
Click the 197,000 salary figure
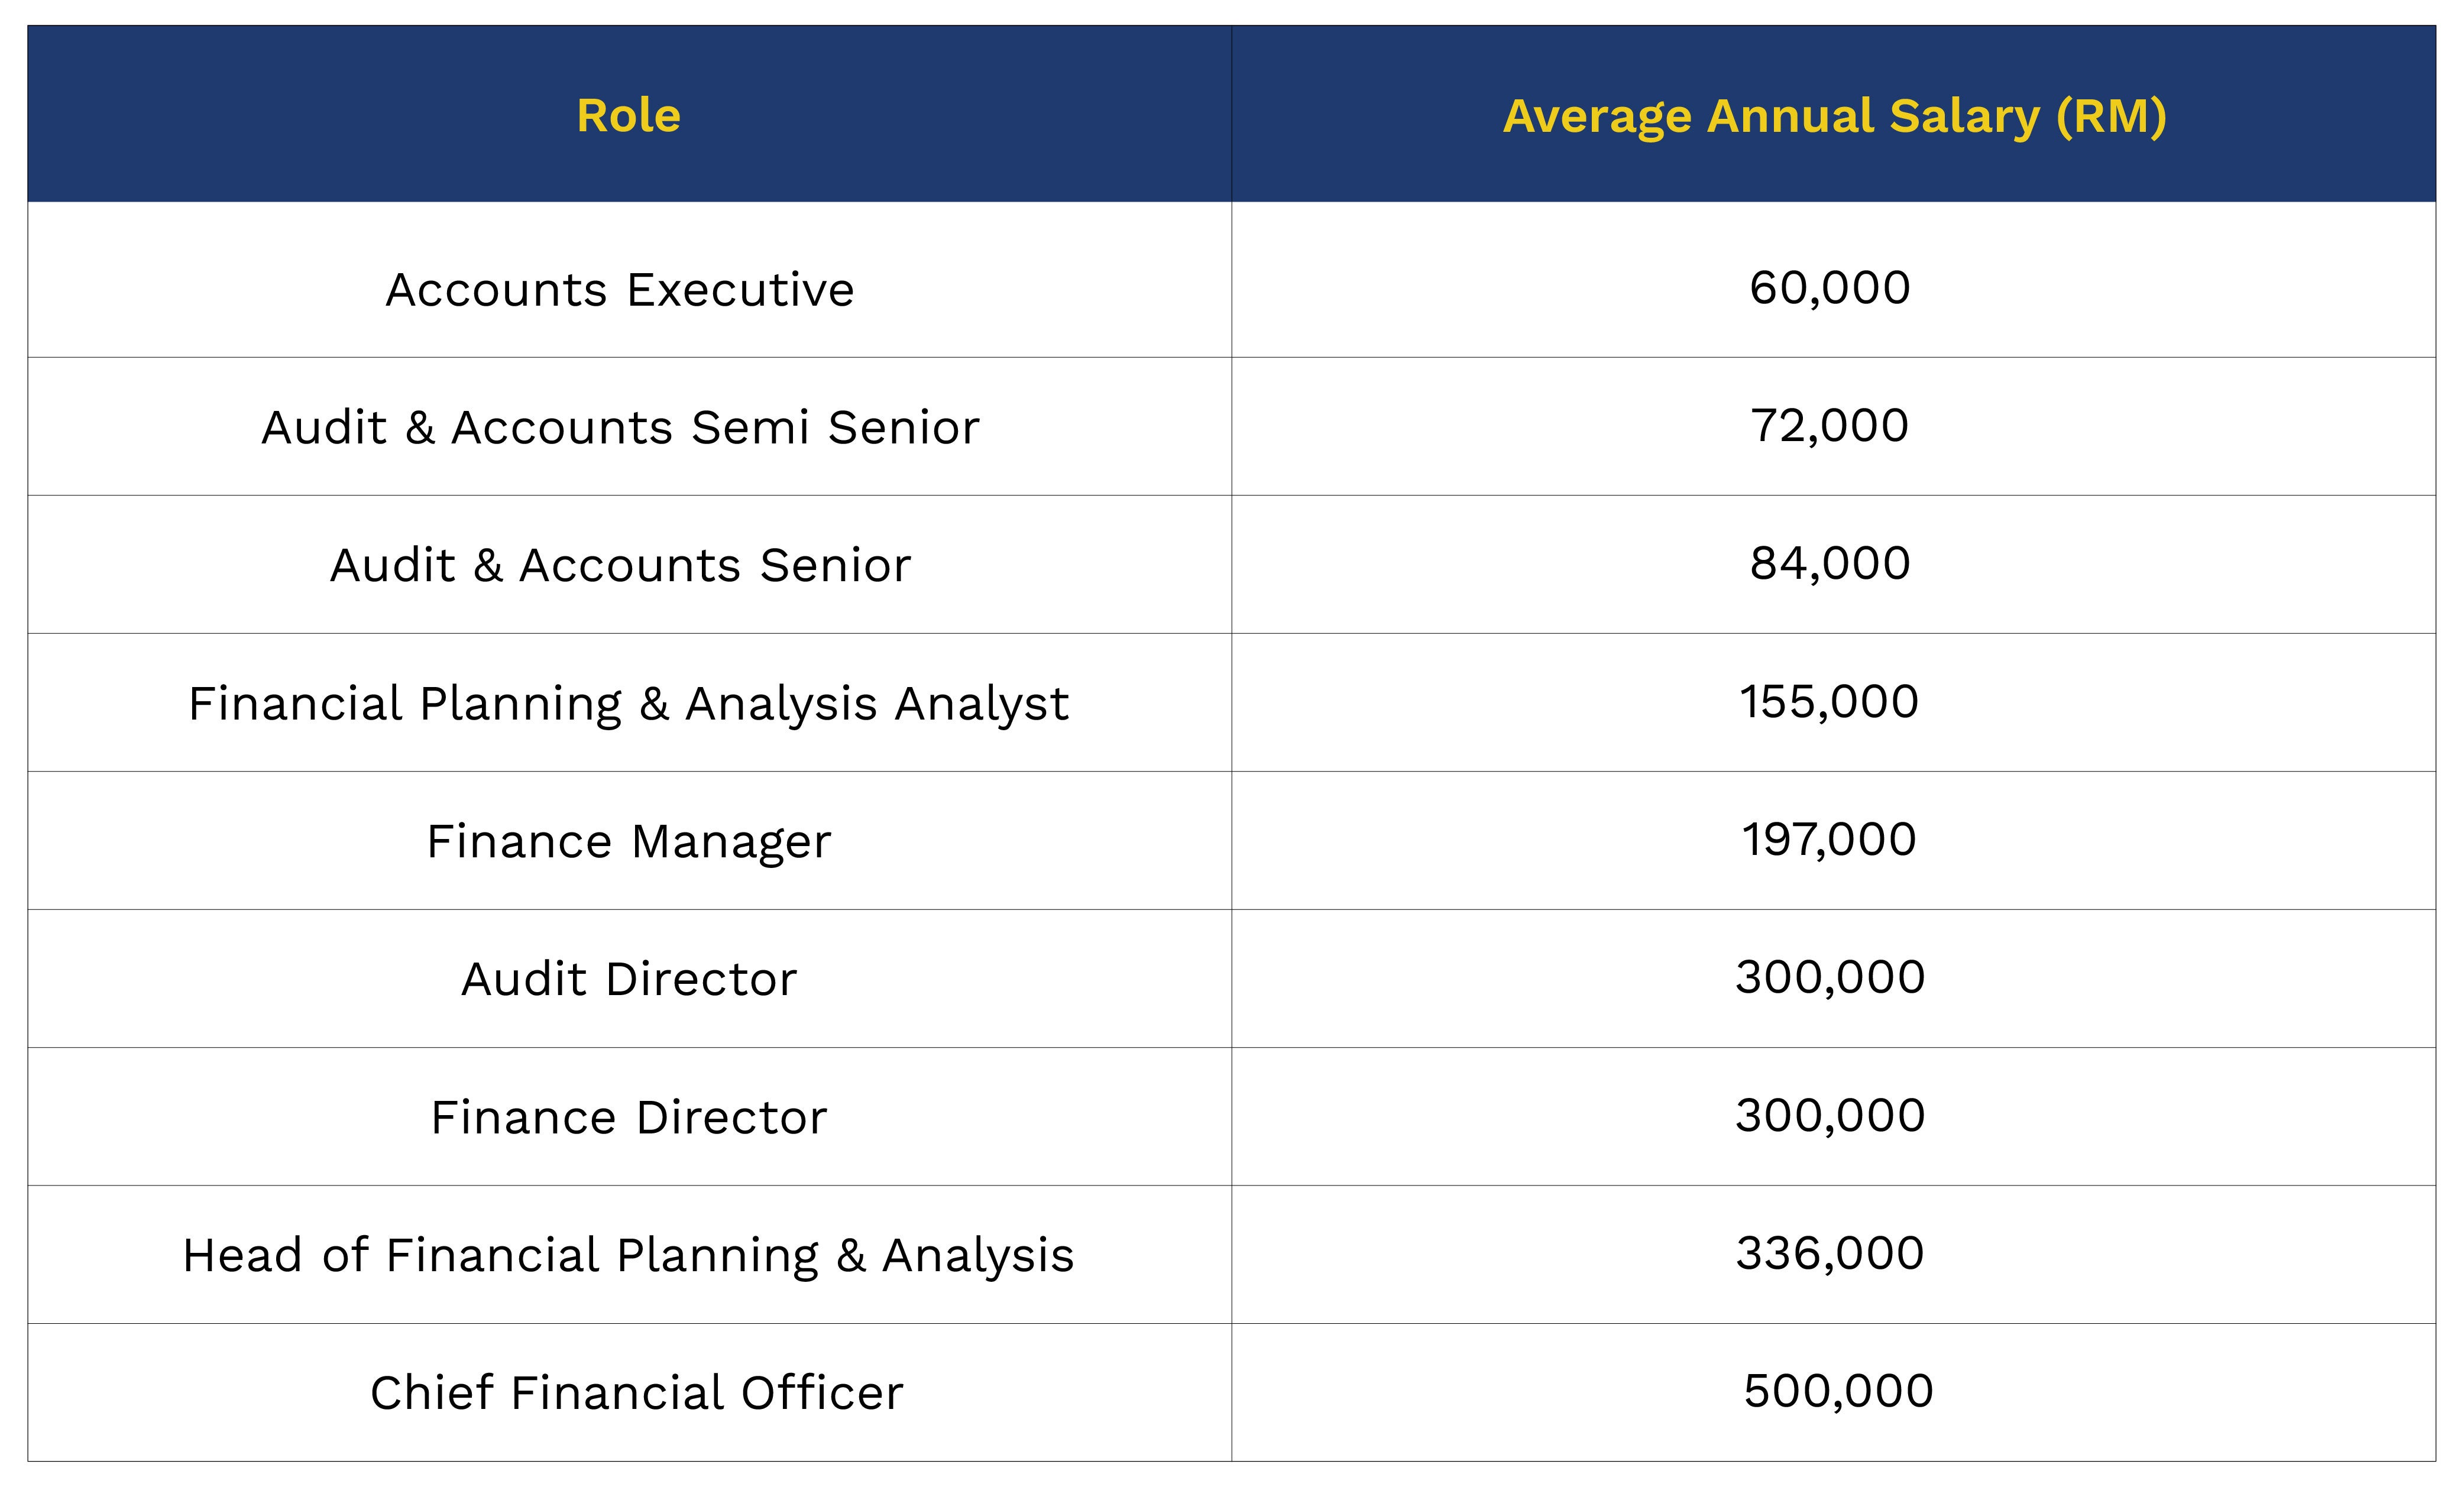(x=1830, y=840)
